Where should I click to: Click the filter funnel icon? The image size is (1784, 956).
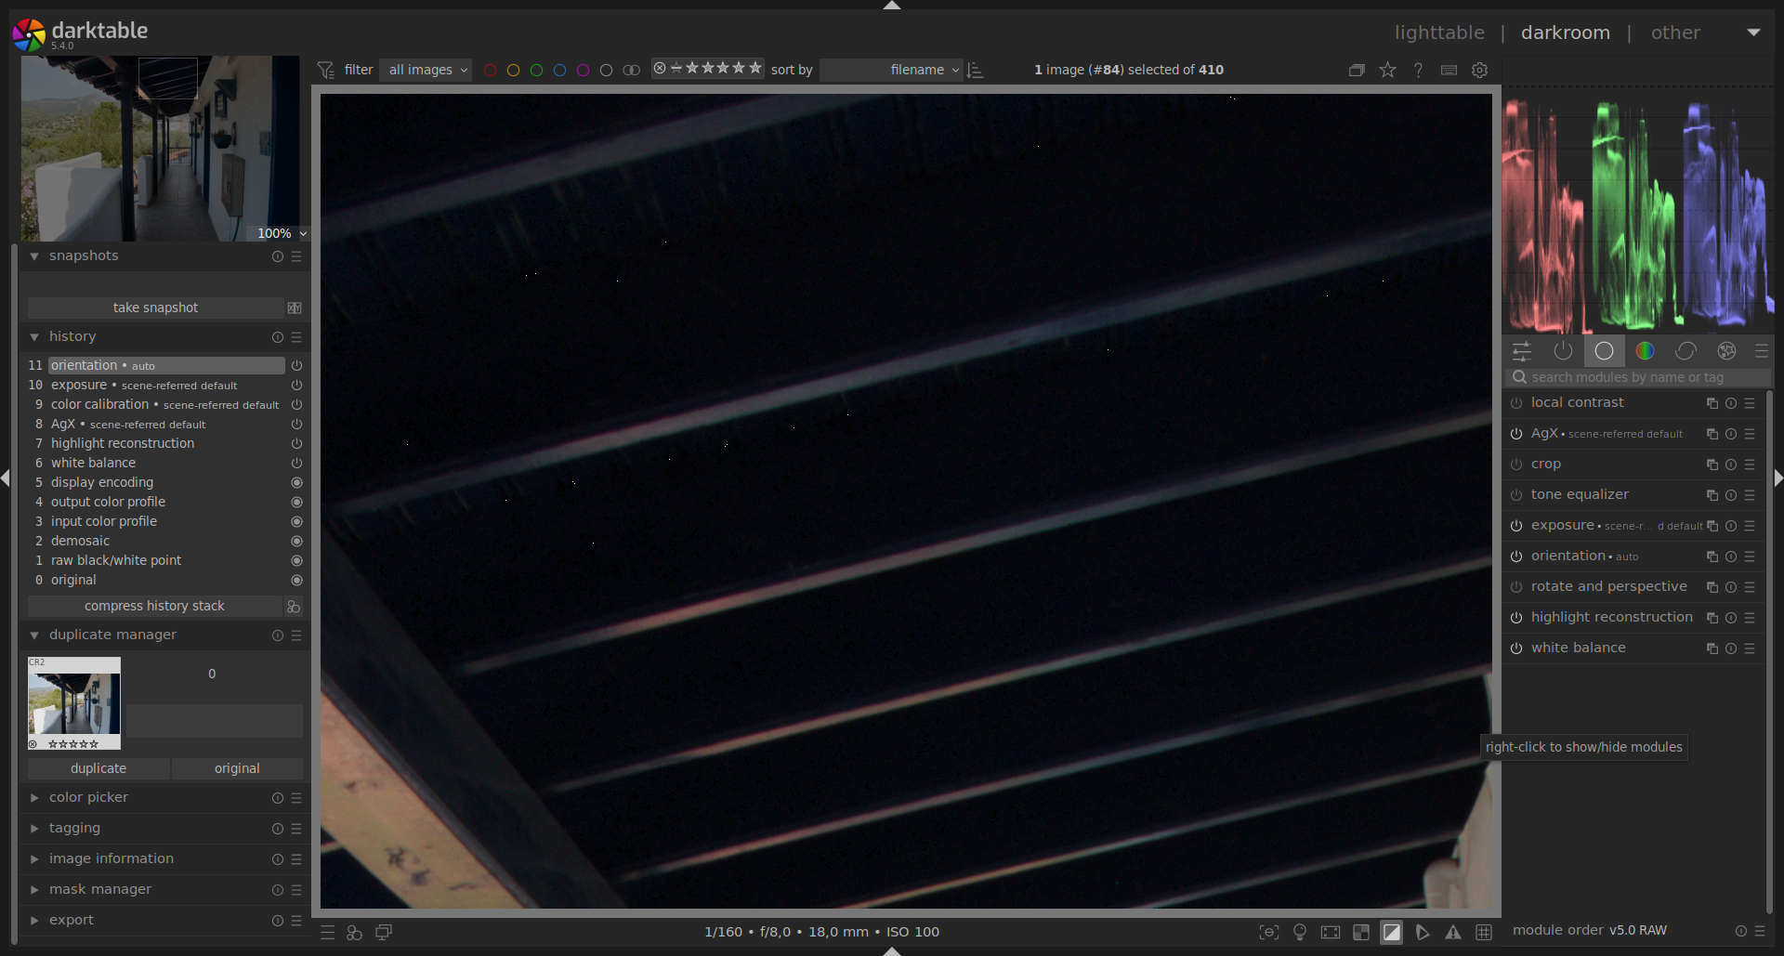325,70
